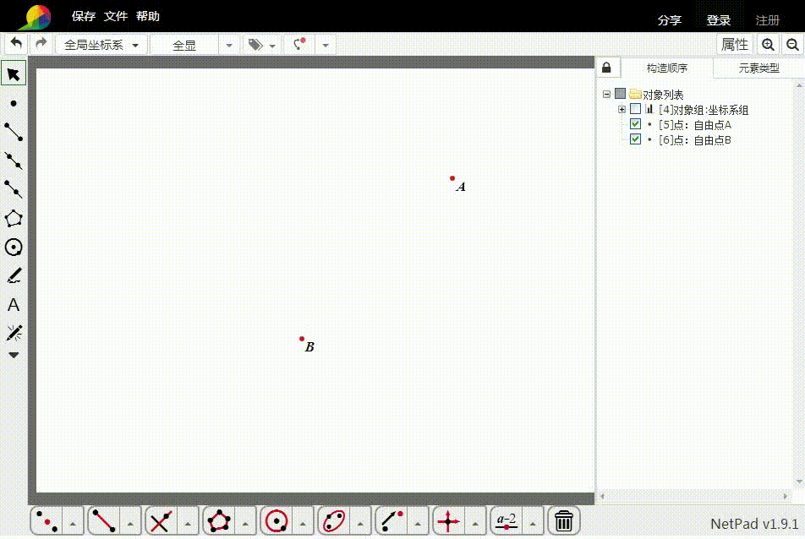Click the trash delete button
805x539 pixels.
564,521
